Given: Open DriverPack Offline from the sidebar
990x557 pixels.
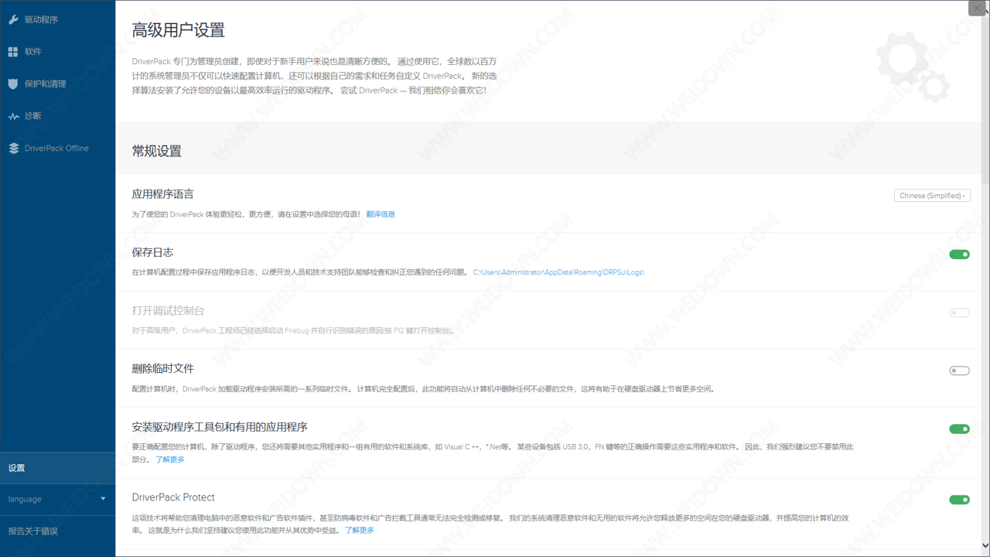Looking at the screenshot, I should pos(57,149).
